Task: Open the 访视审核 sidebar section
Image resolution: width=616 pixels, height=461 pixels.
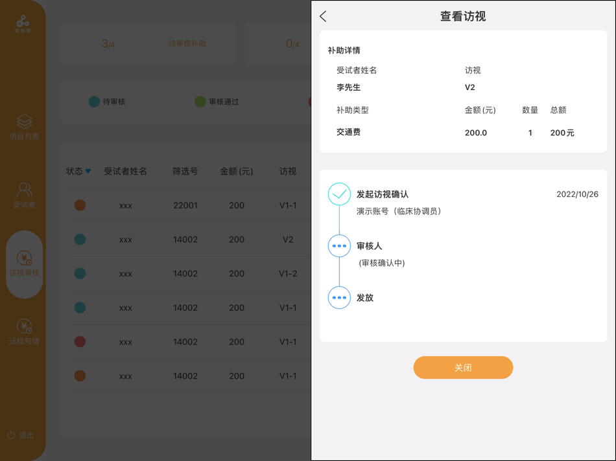Action: [x=24, y=262]
